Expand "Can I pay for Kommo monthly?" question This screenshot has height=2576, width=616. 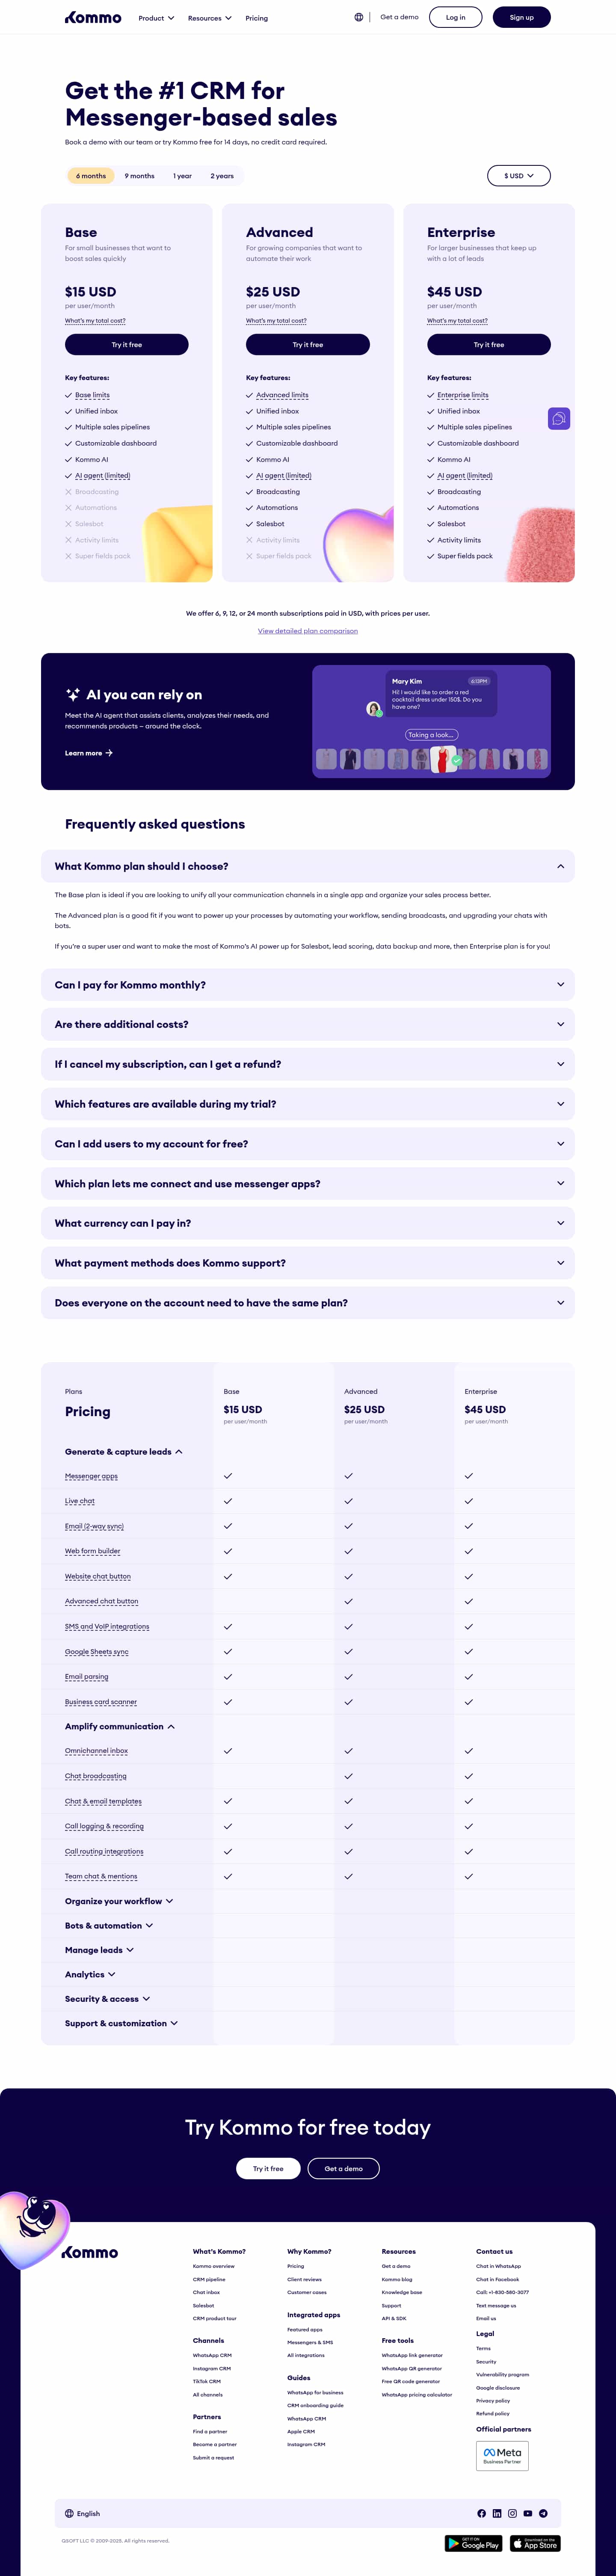[x=308, y=985]
